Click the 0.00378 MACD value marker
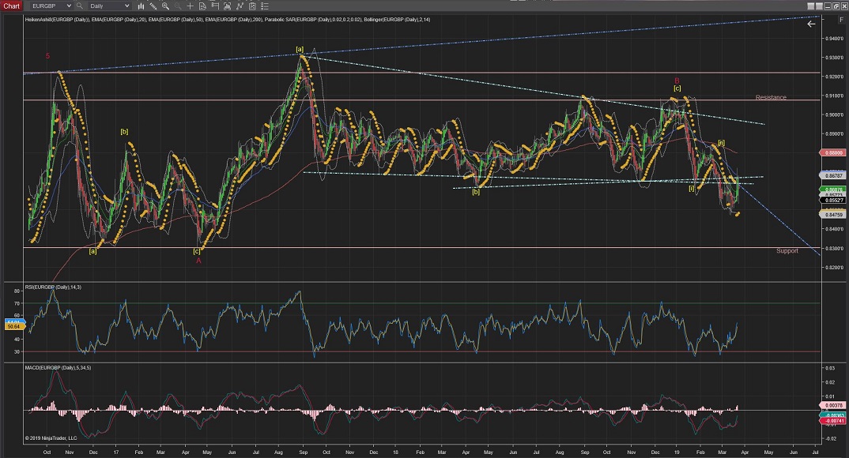Screen dimensions: 849x458 (834, 405)
